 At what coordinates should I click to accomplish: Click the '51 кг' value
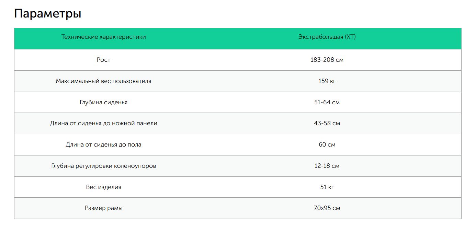tap(327, 187)
